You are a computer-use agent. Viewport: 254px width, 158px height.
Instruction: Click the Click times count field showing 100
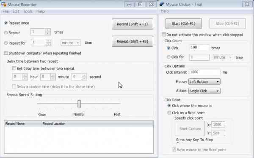point(199,47)
